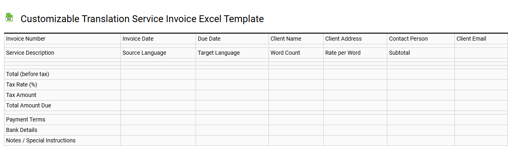Viewport: 508px width, 146px height.
Task: Click the Contact Person cell
Action: (x=421, y=39)
